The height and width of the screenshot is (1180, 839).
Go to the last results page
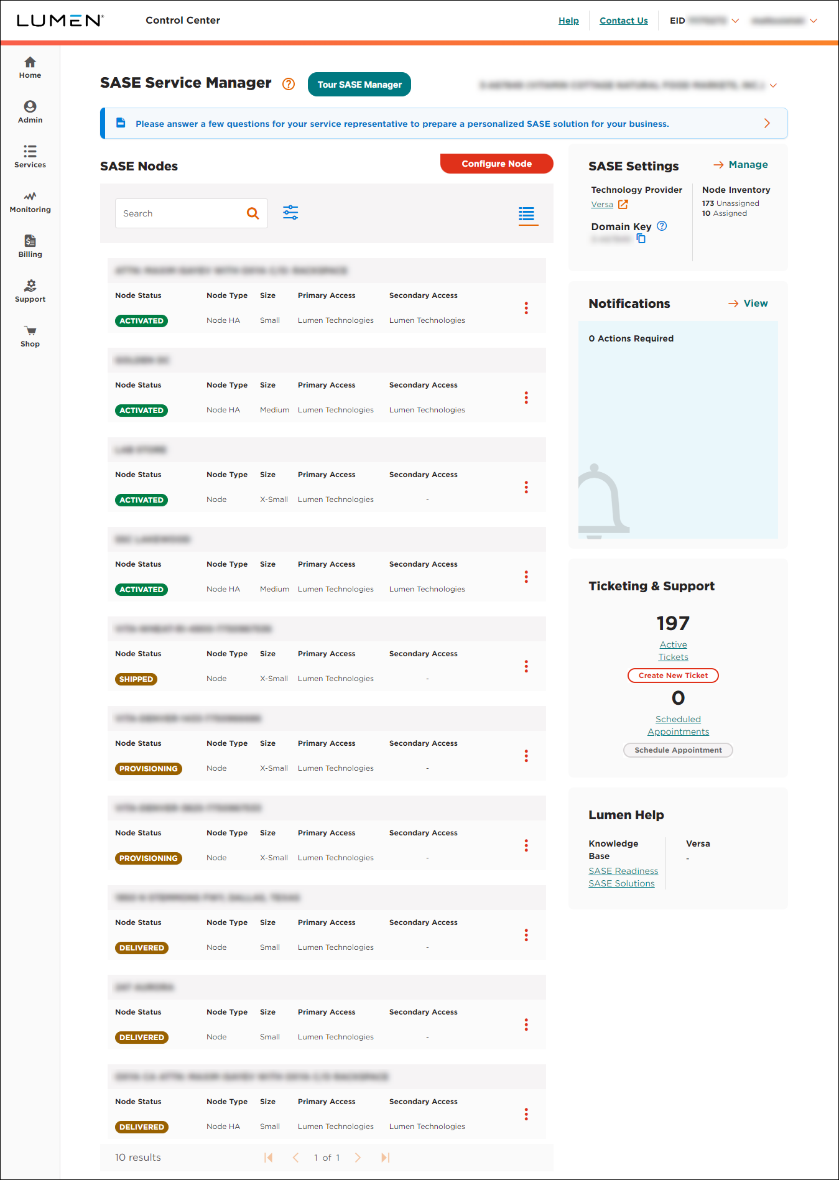pos(385,1158)
